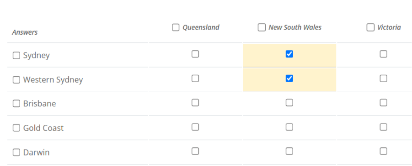Screen dimensions: 412x166
Task: Select the Western Sydney row checkbox
Action: tap(16, 80)
